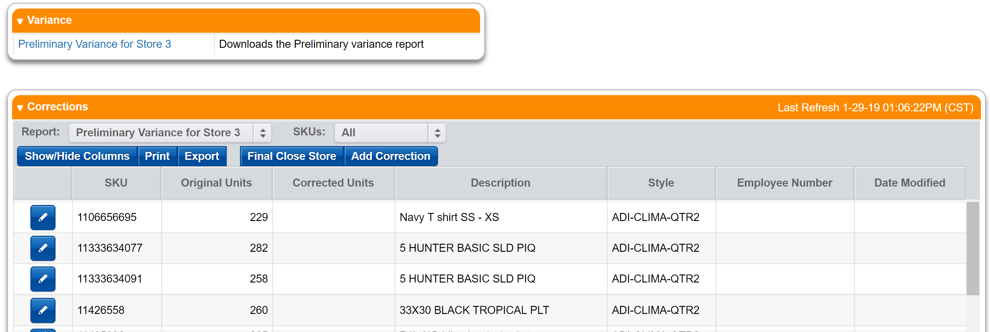
Task: Click Final Close Store button
Action: tap(292, 156)
